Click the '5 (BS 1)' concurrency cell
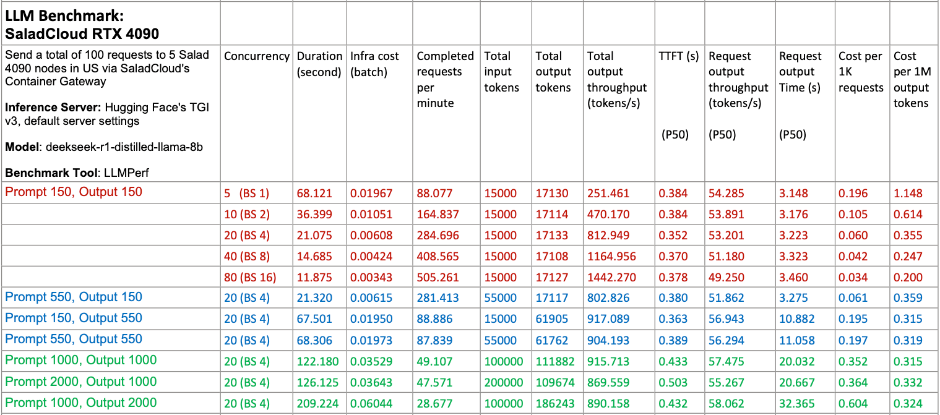 [246, 194]
